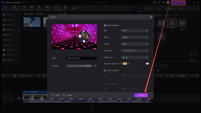Open the Media (미디어) toolbar tab

click(5, 8)
